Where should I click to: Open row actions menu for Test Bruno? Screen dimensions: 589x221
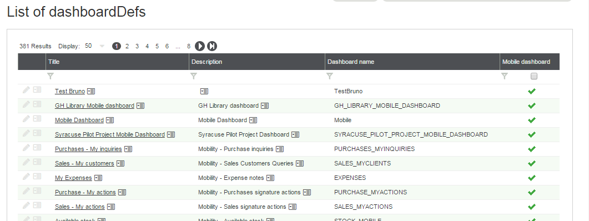click(37, 90)
